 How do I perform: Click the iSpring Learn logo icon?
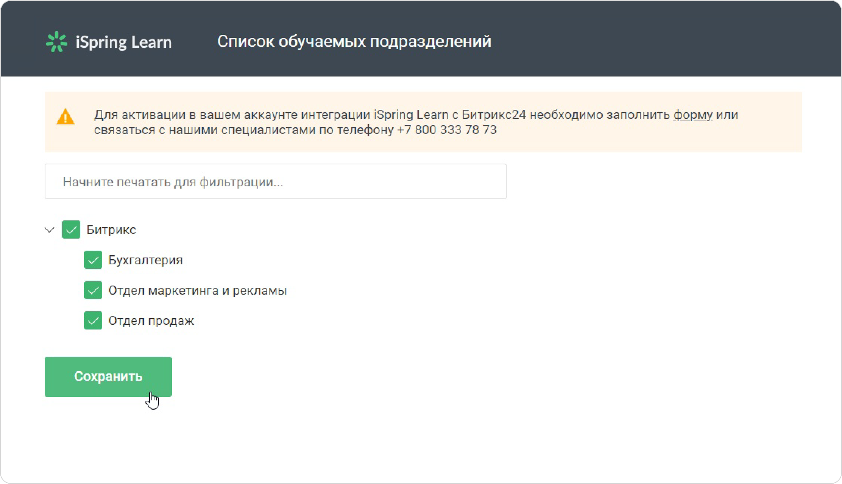pos(56,42)
